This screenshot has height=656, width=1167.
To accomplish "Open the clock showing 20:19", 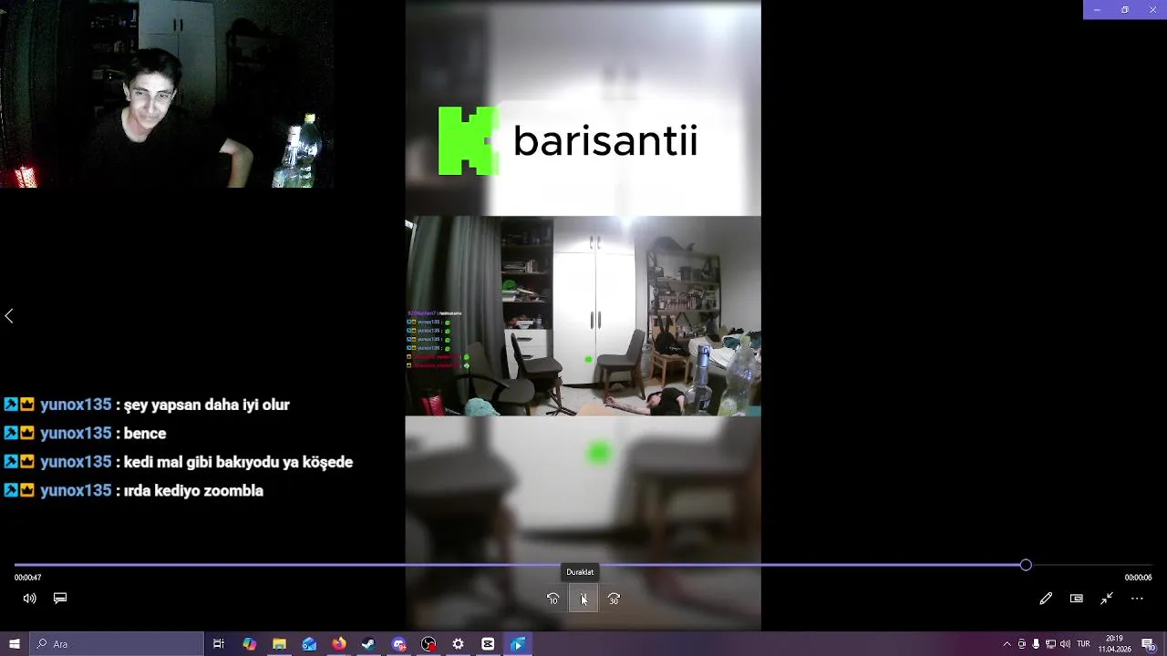I will (1114, 644).
